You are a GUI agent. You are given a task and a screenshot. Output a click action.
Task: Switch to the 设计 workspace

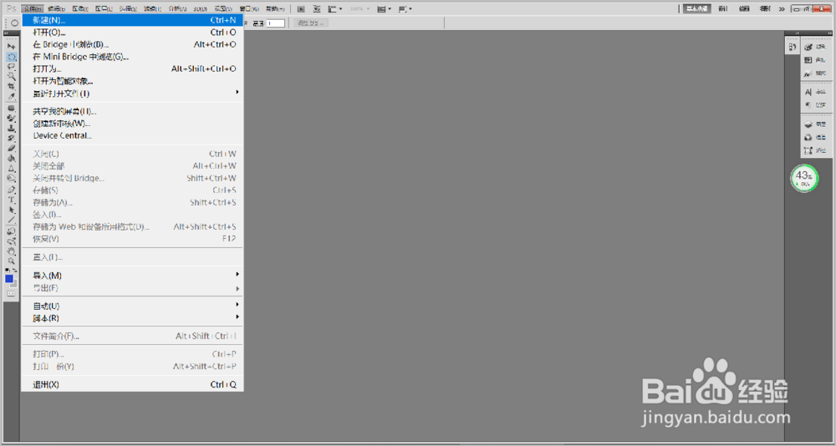pos(722,9)
